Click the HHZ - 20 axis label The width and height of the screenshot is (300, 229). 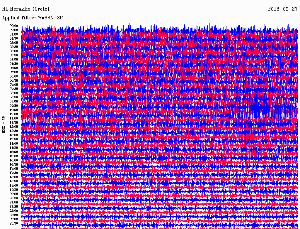(4, 125)
